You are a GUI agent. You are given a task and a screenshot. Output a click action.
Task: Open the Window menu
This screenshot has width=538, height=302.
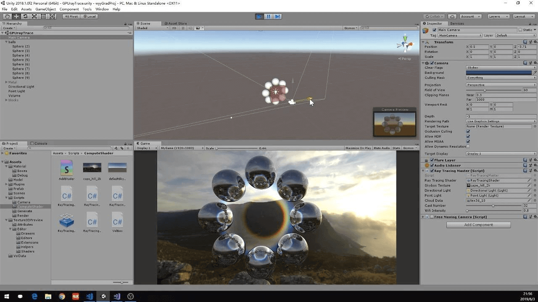click(x=102, y=9)
